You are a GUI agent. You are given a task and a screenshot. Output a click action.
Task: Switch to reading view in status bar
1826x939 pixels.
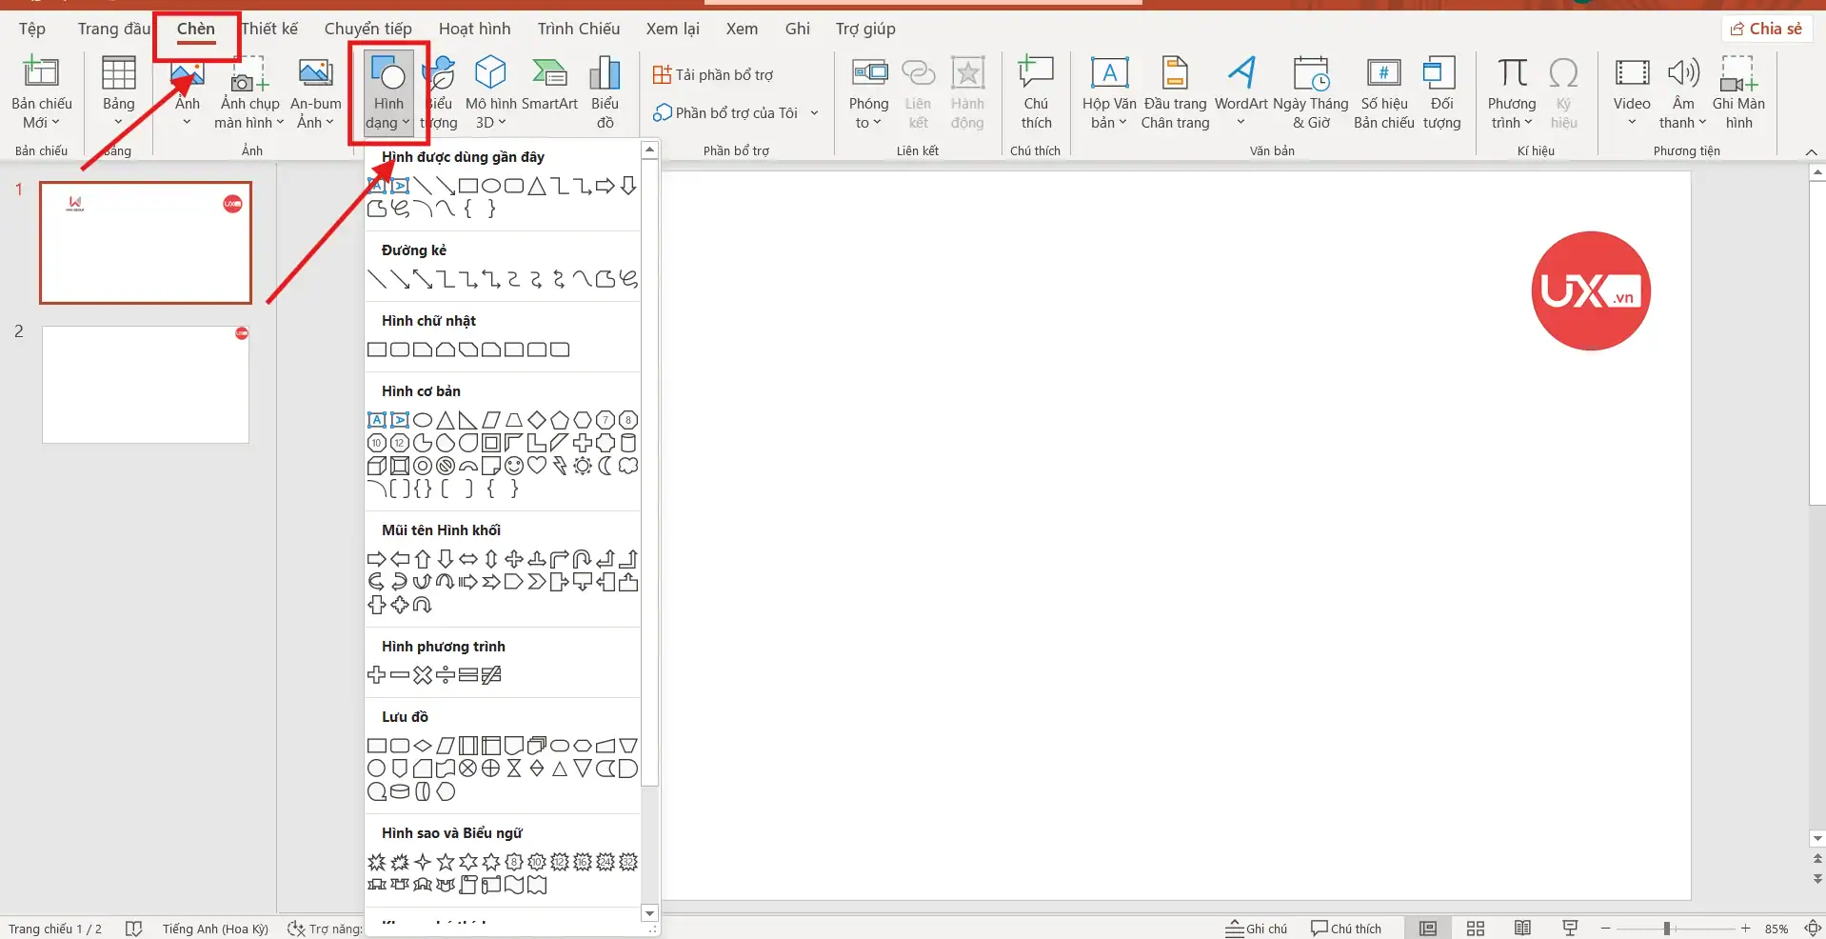point(1522,929)
